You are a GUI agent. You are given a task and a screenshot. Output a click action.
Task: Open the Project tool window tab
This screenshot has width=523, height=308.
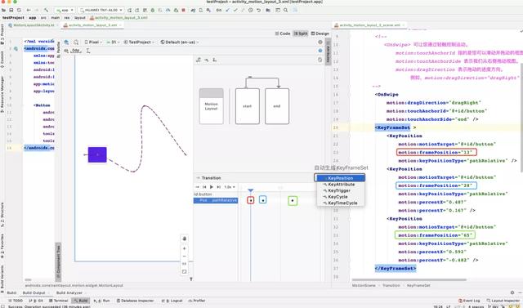click(2, 33)
